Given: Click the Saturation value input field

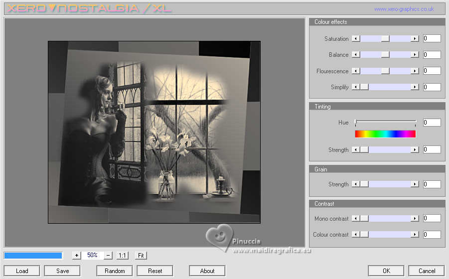Looking at the screenshot, I should (x=432, y=38).
